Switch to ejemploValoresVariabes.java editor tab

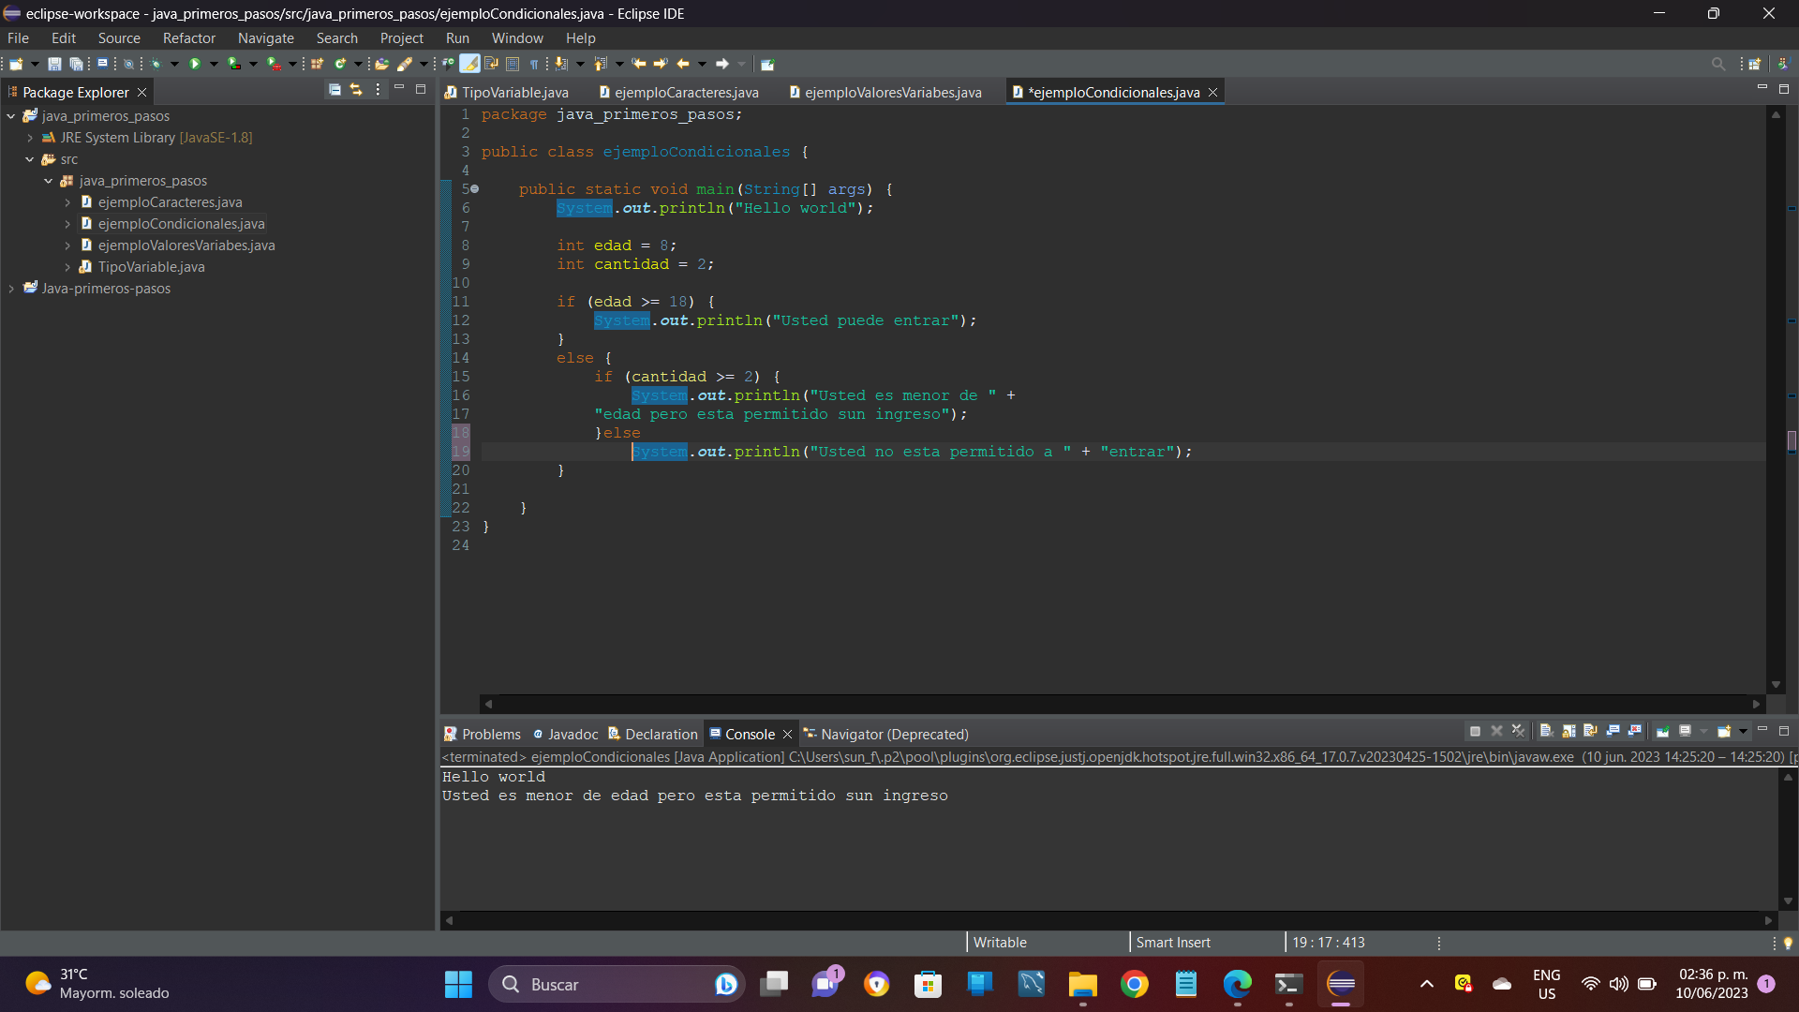tap(885, 92)
